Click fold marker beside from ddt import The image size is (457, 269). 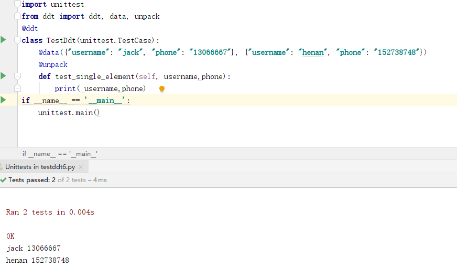tap(18, 16)
